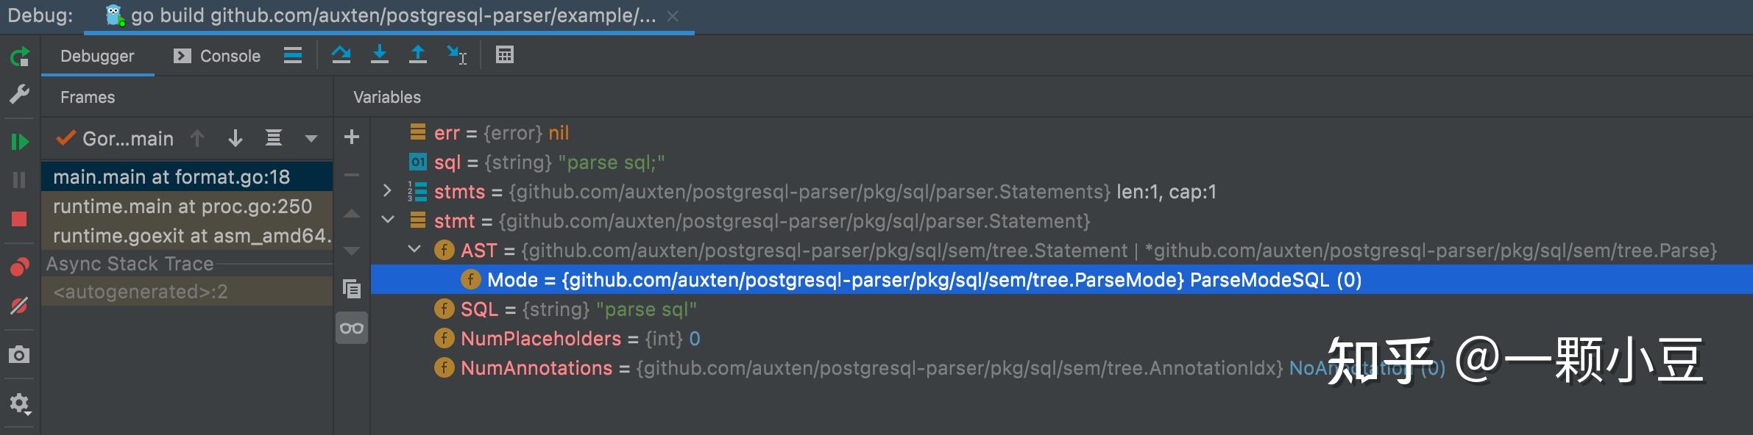Click the Run to Cursor icon
Viewport: 1753px width, 435px height.
[456, 55]
